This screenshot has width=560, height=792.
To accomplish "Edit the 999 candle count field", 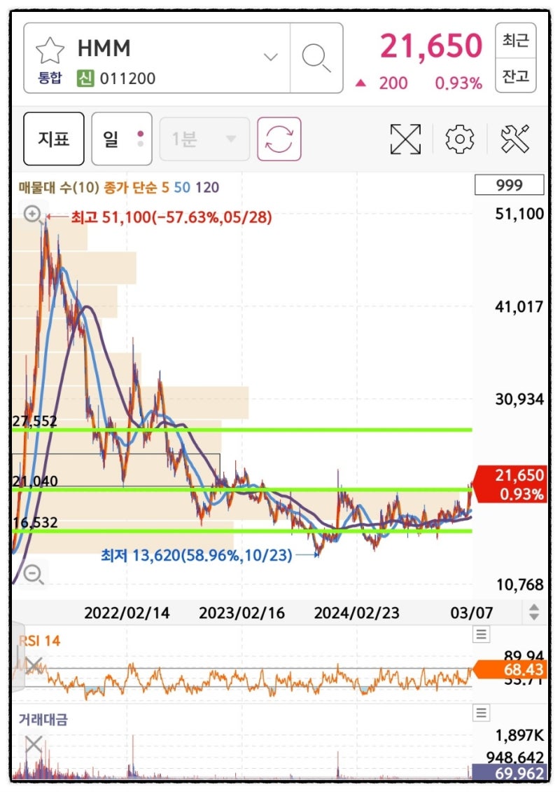I will 509,185.
